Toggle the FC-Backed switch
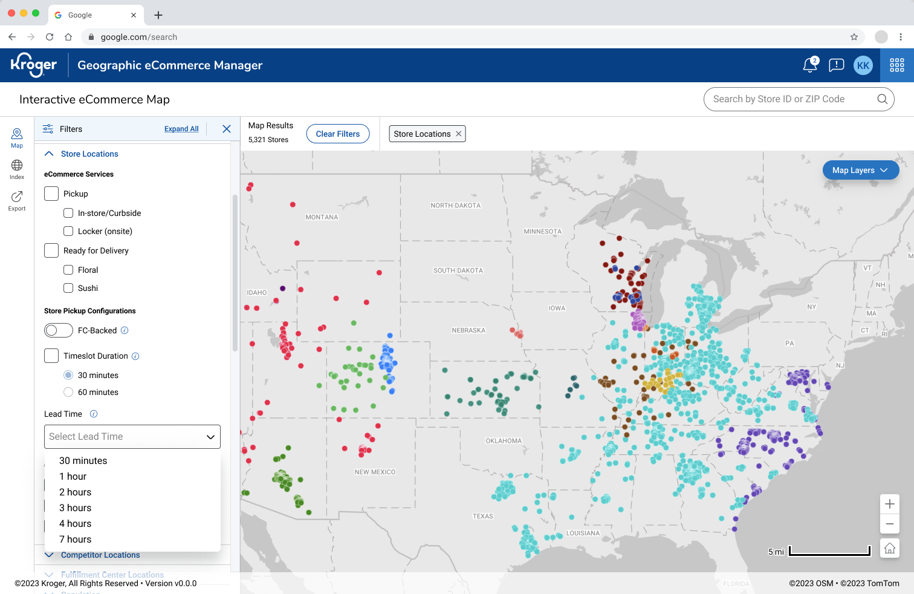Image resolution: width=914 pixels, height=594 pixels. coord(59,330)
